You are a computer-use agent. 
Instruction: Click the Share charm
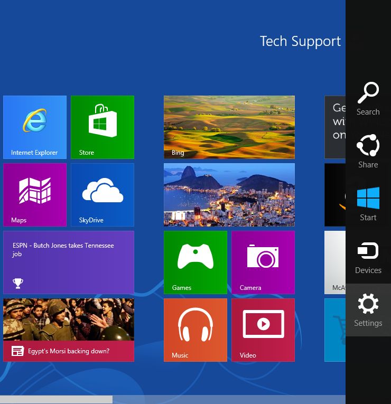(x=368, y=152)
